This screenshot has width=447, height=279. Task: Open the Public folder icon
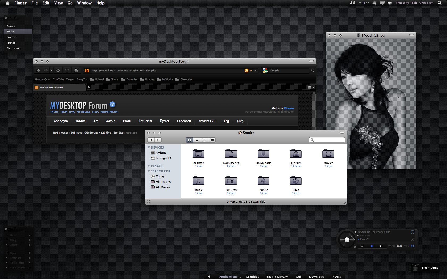(x=263, y=181)
